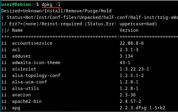Click the anacron package name

(x=22, y=95)
